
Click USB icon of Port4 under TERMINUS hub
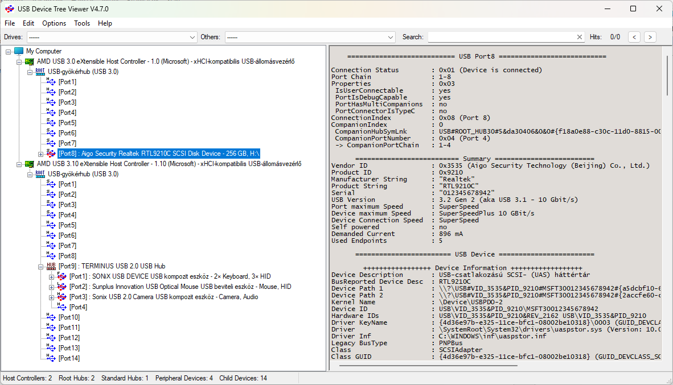62,307
